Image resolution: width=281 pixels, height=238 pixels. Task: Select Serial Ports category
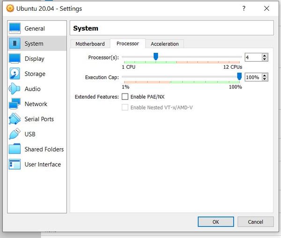37,119
